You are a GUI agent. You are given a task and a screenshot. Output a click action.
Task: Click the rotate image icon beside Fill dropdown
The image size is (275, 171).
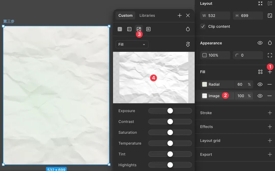click(x=188, y=44)
